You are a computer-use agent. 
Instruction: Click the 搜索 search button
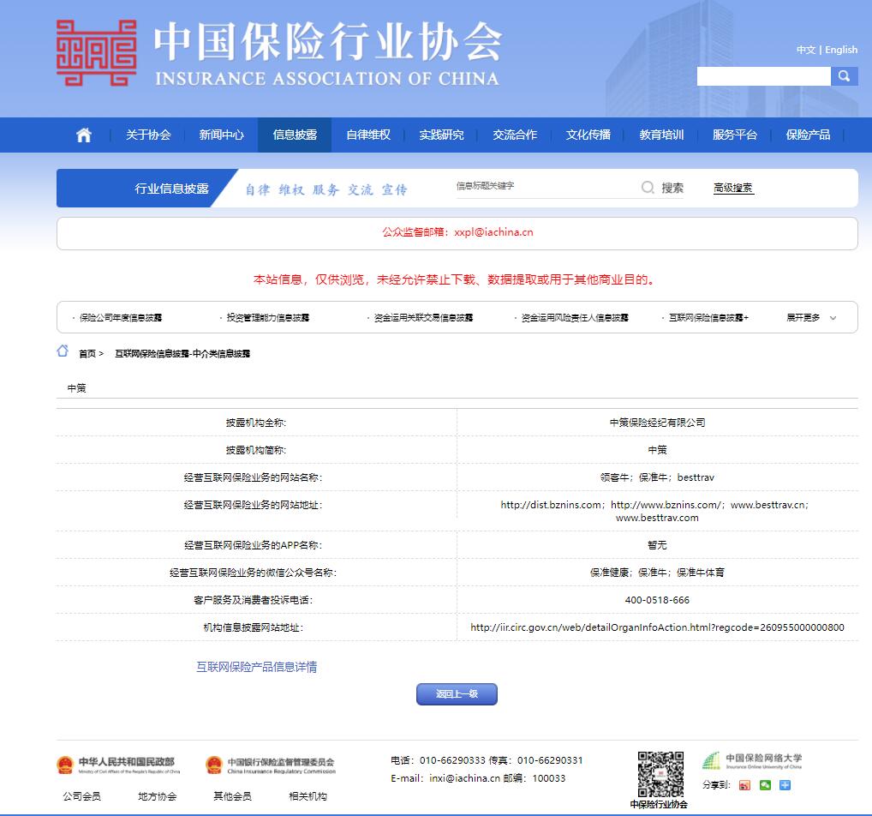tap(672, 188)
